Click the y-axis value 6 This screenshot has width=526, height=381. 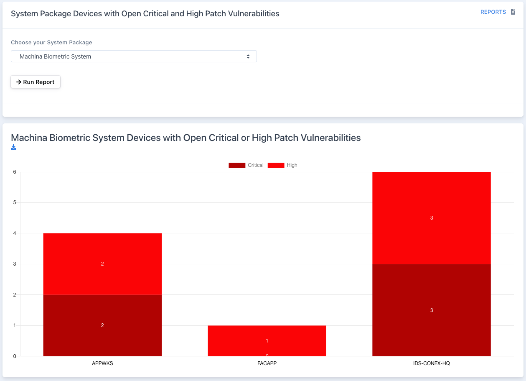[x=14, y=172]
